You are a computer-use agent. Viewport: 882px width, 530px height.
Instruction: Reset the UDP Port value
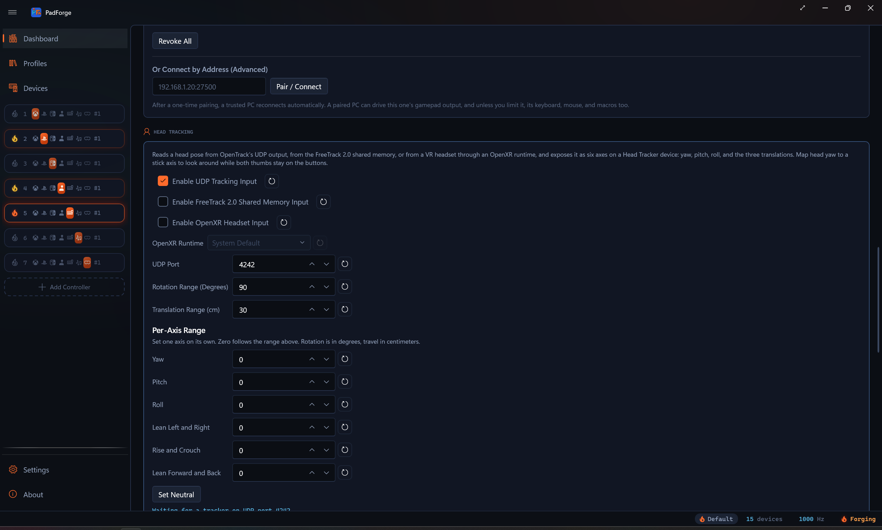pos(345,264)
